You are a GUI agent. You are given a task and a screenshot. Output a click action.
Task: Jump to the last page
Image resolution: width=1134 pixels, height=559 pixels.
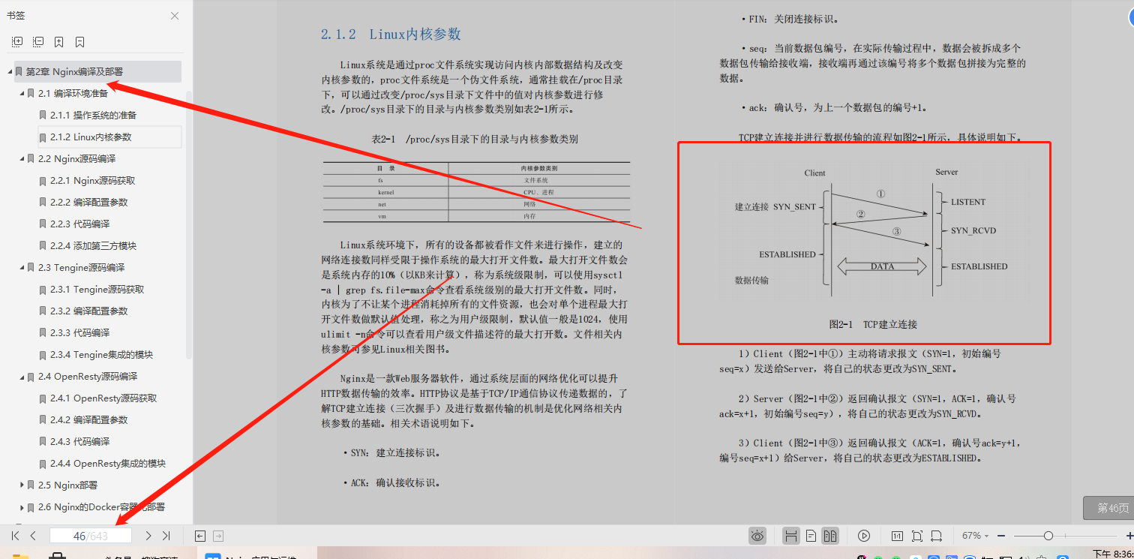tap(166, 536)
